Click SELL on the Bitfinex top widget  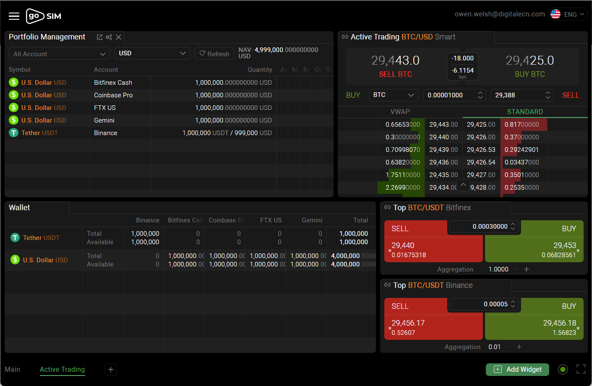click(400, 229)
